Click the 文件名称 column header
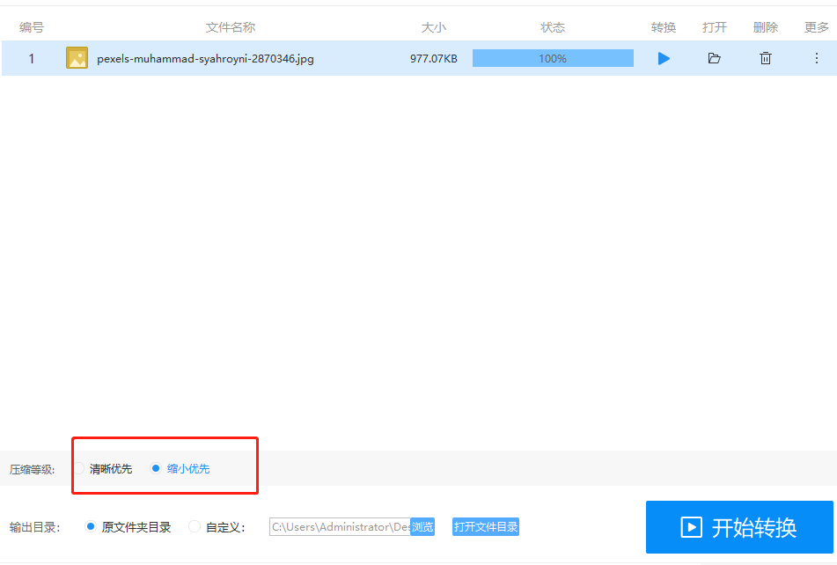 click(231, 27)
